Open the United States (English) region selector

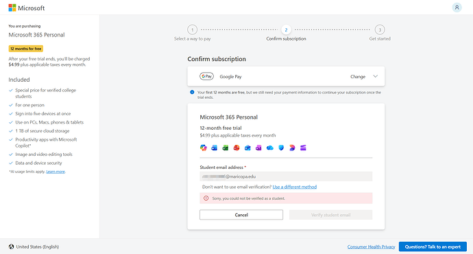pyautogui.click(x=34, y=246)
